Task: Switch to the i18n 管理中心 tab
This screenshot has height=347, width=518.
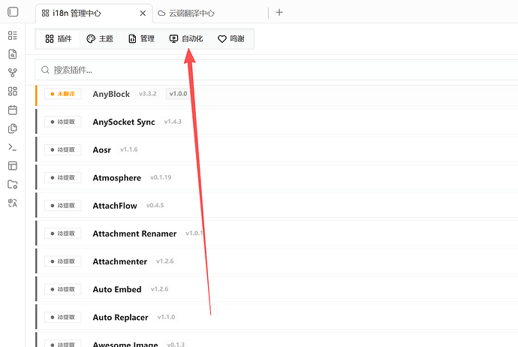Action: [x=94, y=14]
